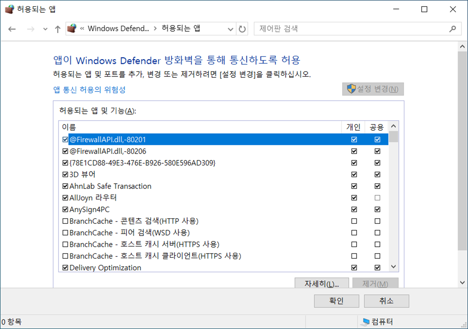Image resolution: width=468 pixels, height=329 pixels.
Task: Open 앱 통신 허용의 위험성 link
Action: (89, 90)
